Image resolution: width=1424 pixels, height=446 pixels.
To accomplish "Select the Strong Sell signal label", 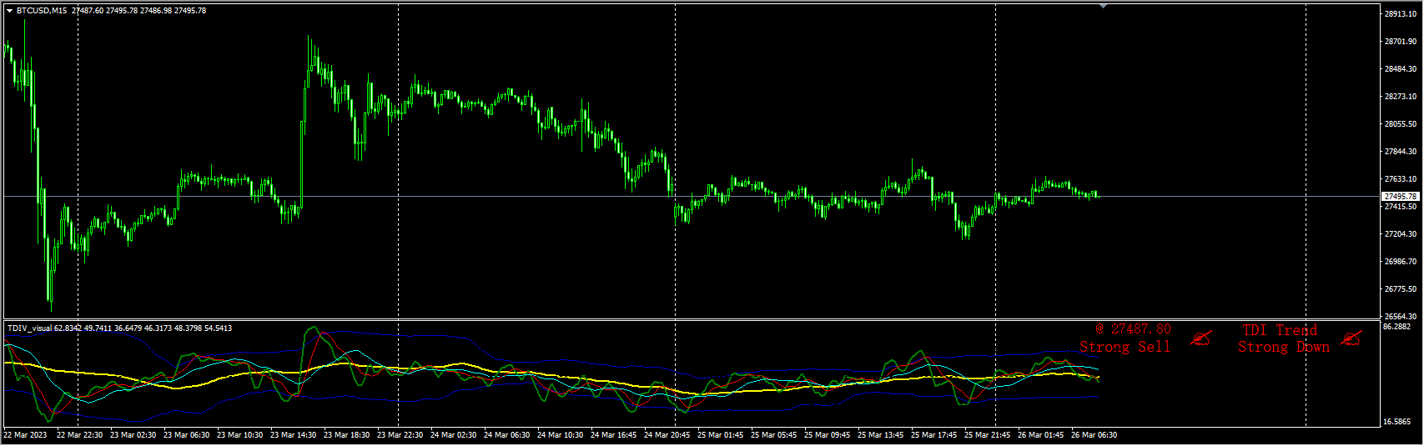I will coord(1125,347).
